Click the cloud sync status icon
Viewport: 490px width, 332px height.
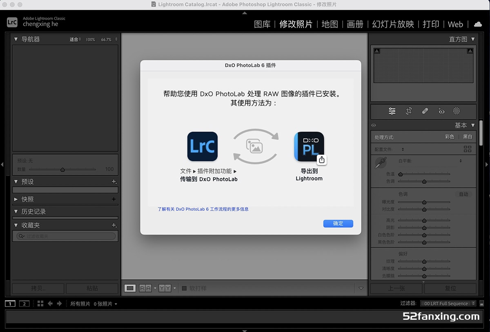pyautogui.click(x=477, y=24)
